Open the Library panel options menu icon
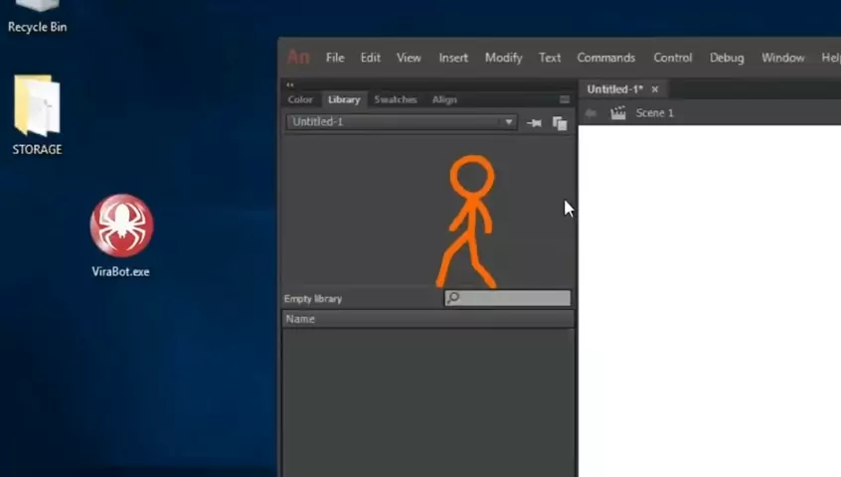This screenshot has width=841, height=477. [565, 99]
